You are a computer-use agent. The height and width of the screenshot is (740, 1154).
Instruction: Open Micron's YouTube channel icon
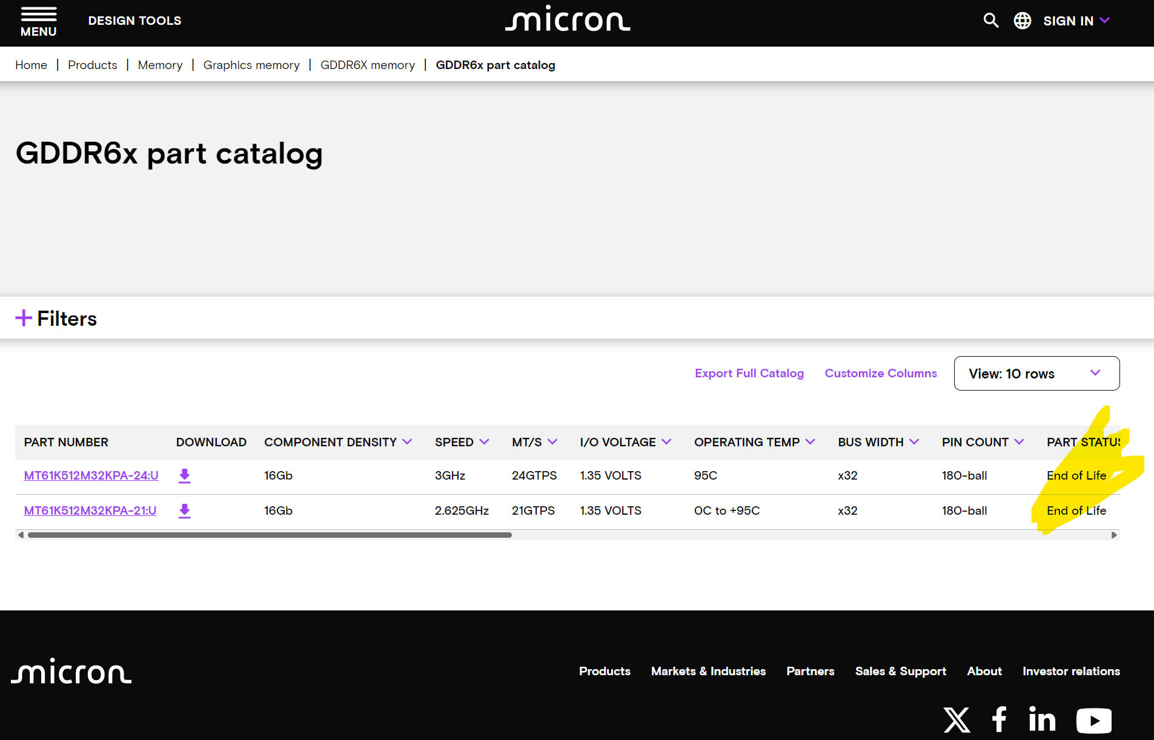1094,721
